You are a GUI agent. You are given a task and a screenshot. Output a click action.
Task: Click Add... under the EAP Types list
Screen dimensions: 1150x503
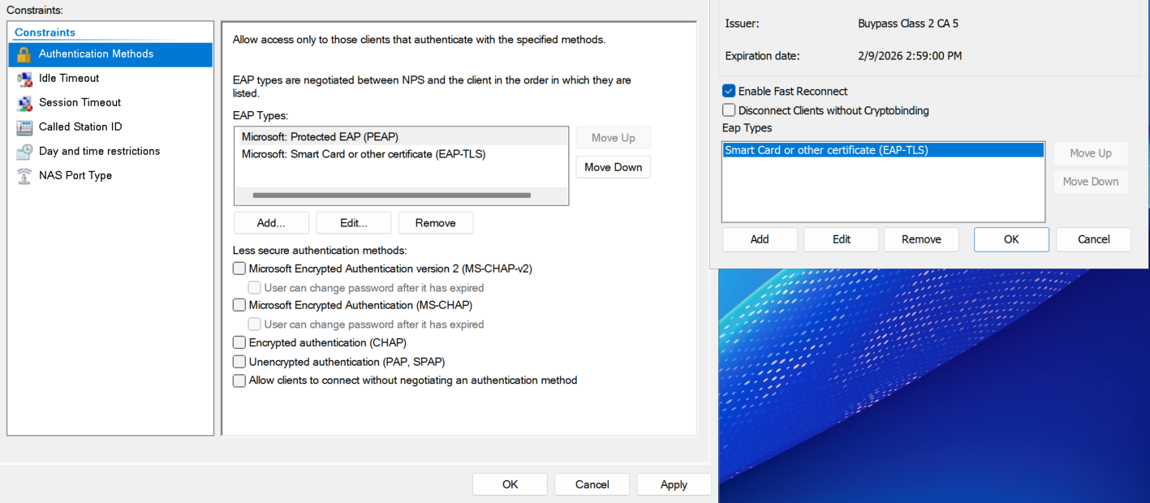click(271, 223)
